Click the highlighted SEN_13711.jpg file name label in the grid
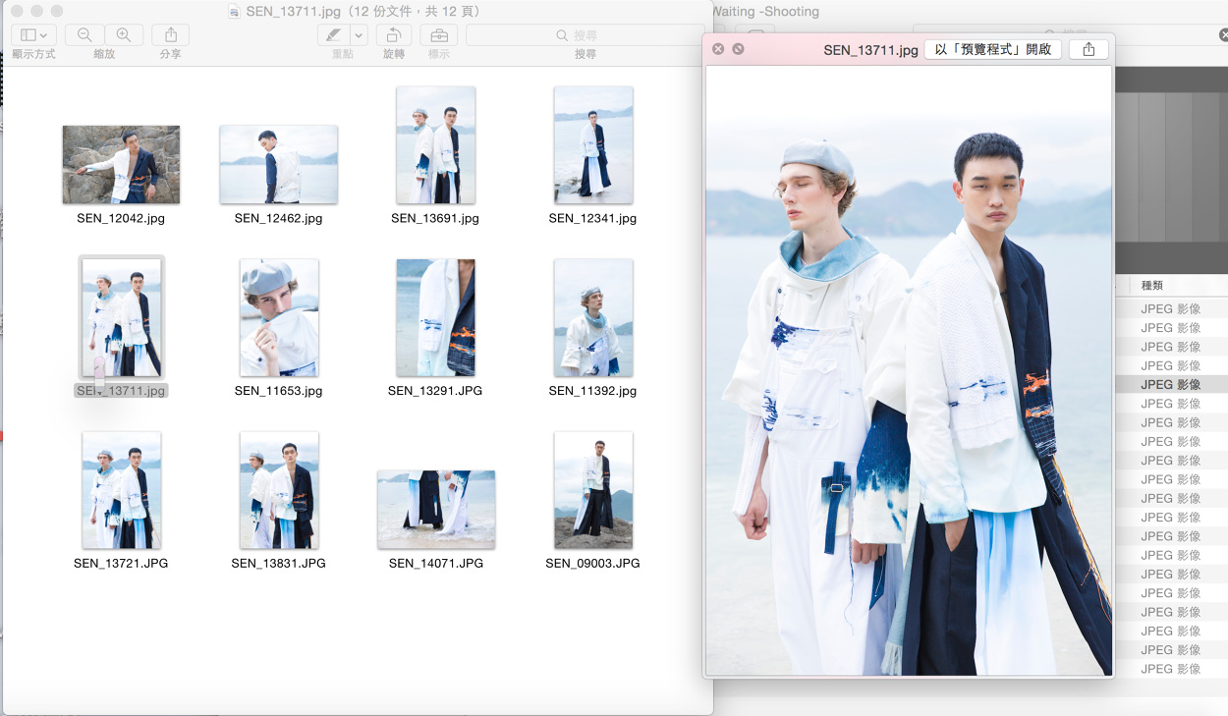1228x716 pixels. tap(121, 391)
